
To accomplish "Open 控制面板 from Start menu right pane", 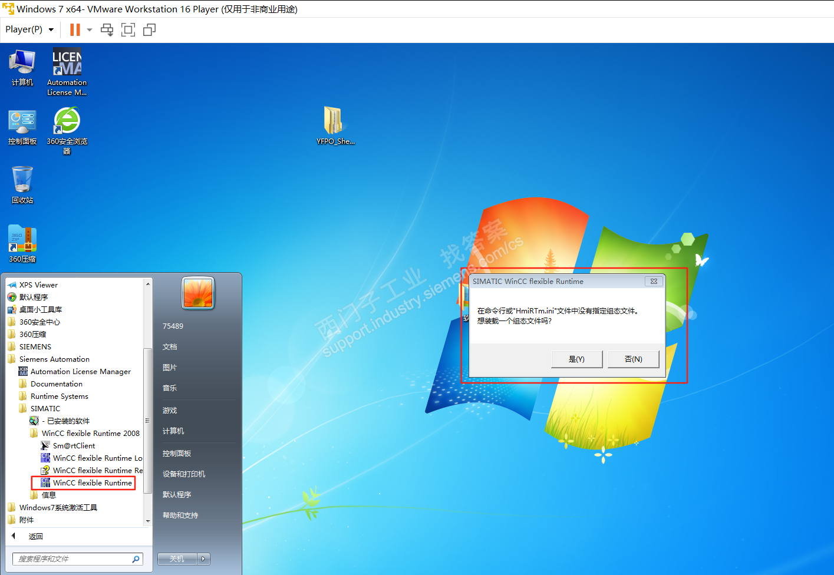I will (x=177, y=453).
